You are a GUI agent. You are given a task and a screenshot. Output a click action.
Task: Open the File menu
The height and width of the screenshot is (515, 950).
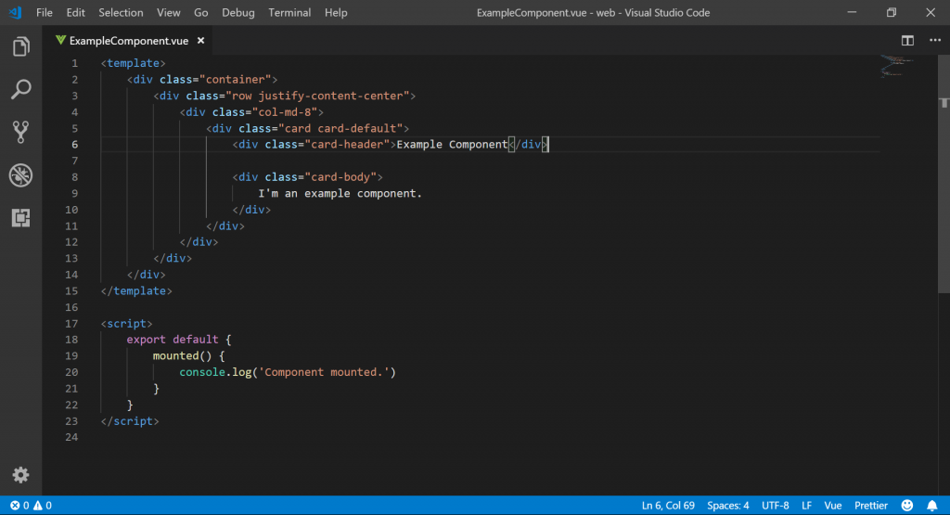[x=45, y=13]
